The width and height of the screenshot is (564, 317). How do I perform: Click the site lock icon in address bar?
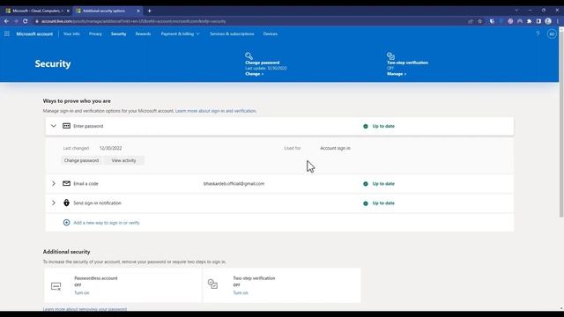pyautogui.click(x=37, y=21)
